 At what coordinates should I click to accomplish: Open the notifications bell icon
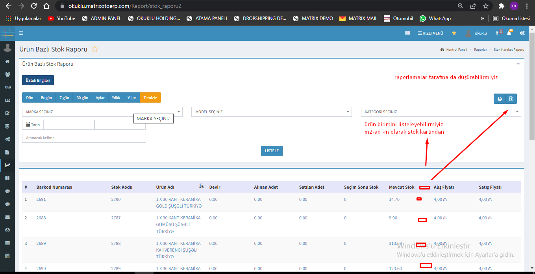pyautogui.click(x=509, y=33)
